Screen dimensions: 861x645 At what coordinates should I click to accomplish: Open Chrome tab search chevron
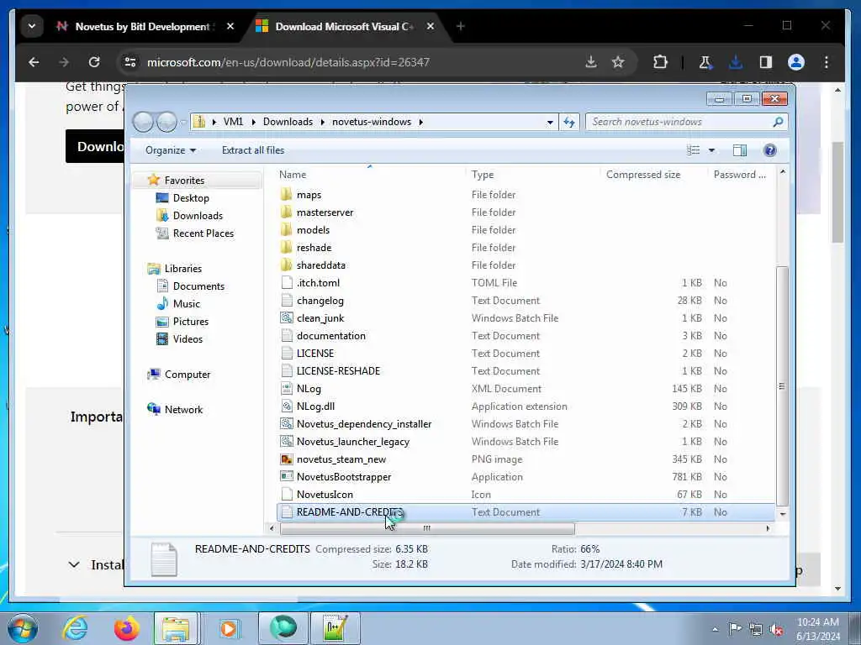click(x=32, y=26)
